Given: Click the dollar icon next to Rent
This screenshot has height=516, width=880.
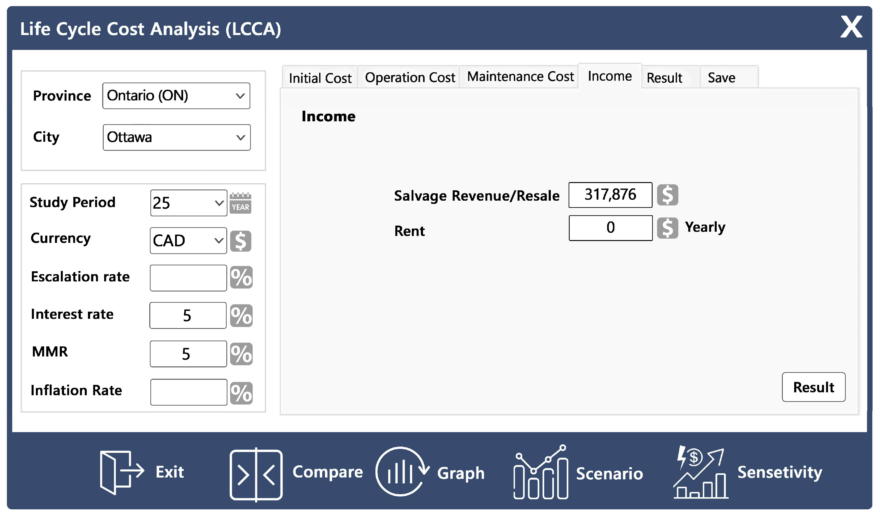Looking at the screenshot, I should coord(667,228).
